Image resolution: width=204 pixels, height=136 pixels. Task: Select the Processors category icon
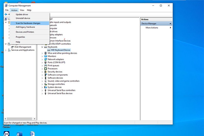coord(46,69)
